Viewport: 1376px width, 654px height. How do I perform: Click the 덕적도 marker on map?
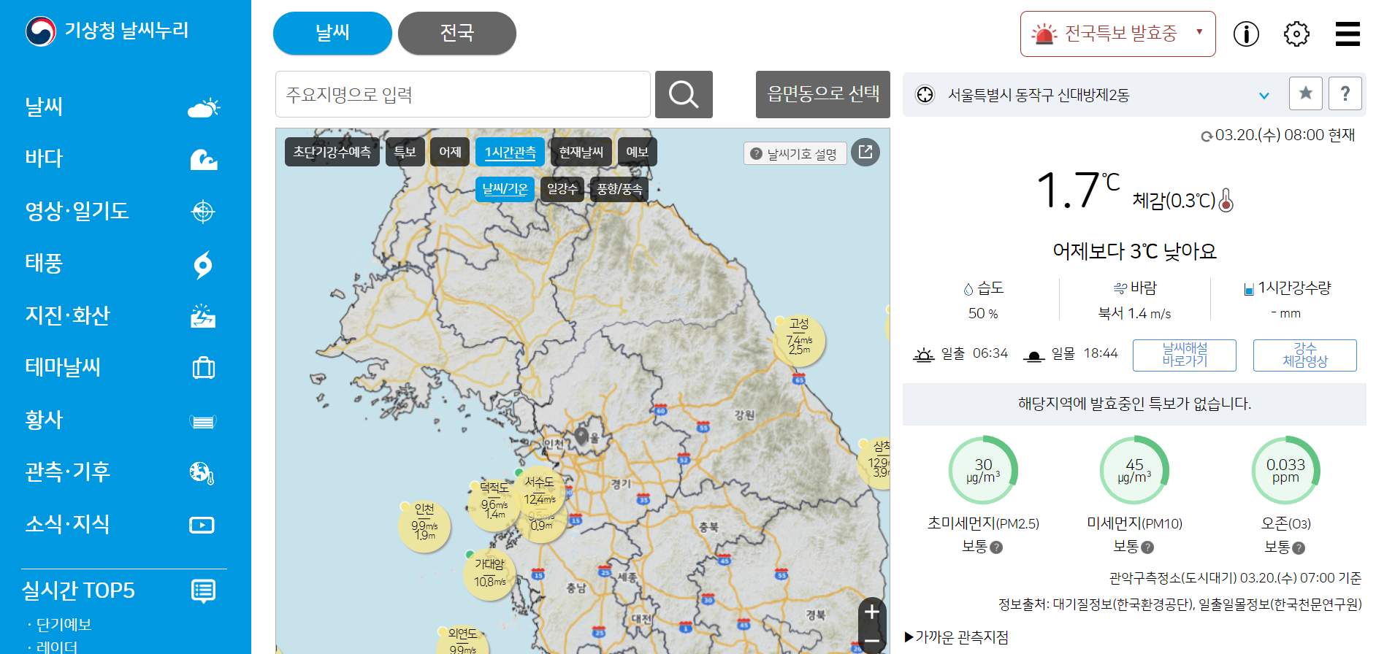[494, 504]
